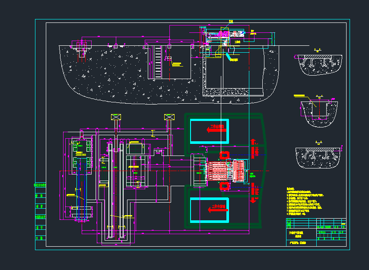Click the hatched pit floor slab in elevation

point(232,92)
